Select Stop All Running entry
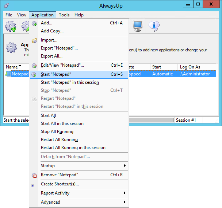The height and width of the screenshot is (208, 222). coord(79,132)
